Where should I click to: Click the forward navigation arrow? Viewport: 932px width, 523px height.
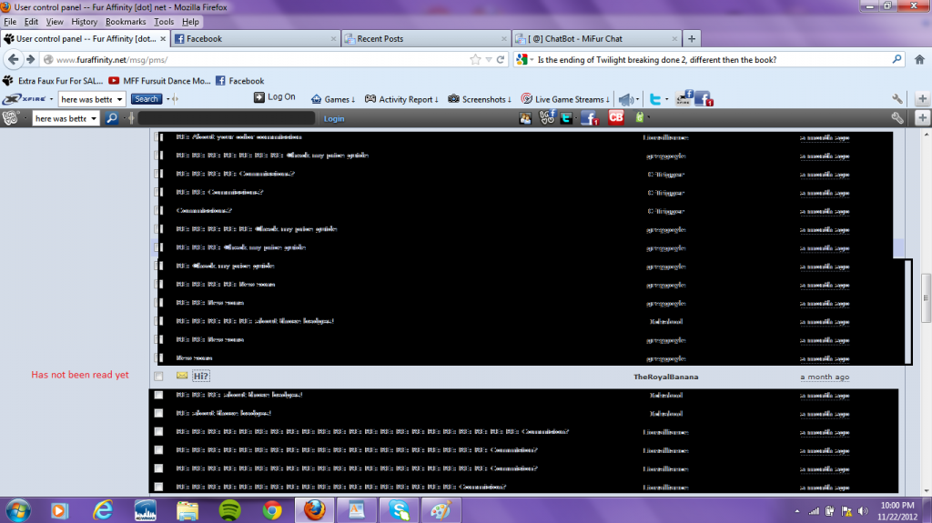(30, 59)
